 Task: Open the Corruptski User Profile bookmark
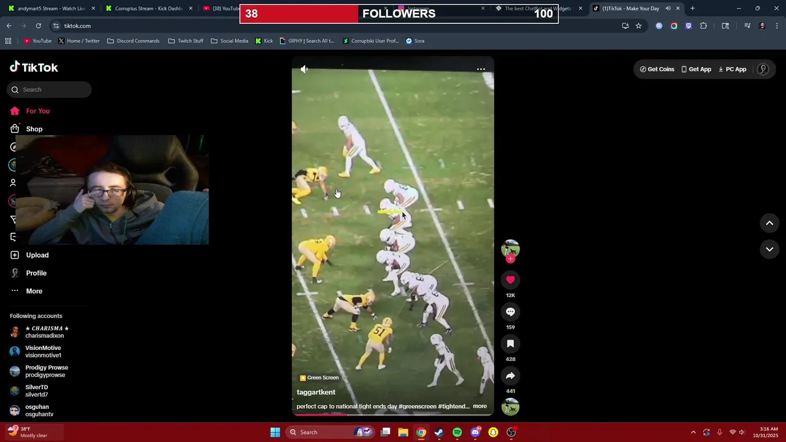click(x=371, y=41)
